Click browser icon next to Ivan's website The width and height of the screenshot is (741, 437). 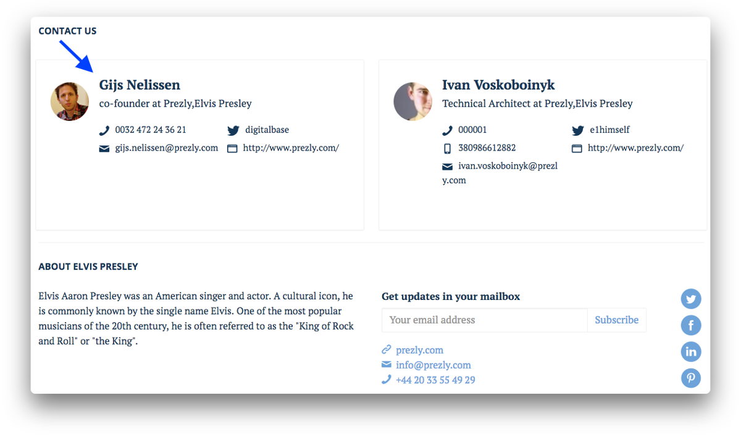(x=577, y=148)
